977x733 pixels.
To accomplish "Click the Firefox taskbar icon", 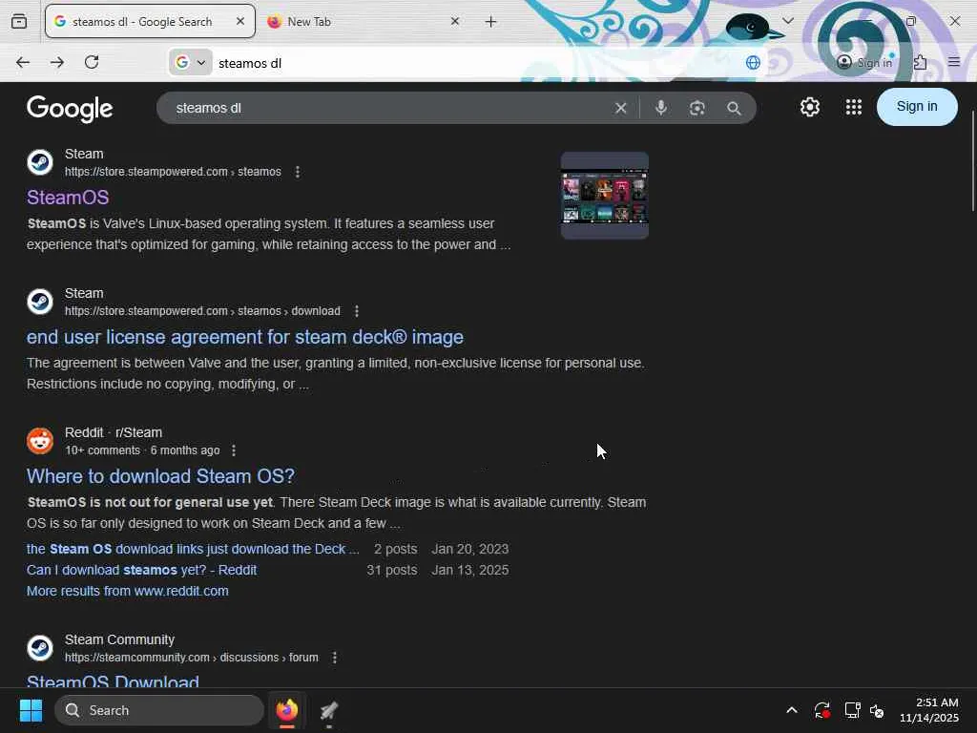I will [x=287, y=710].
